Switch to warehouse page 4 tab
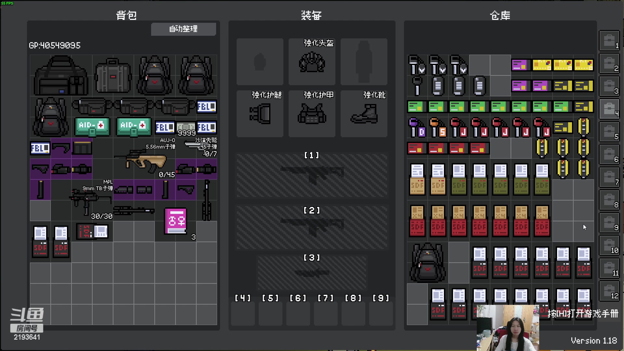This screenshot has height=351, width=624. 609,109
